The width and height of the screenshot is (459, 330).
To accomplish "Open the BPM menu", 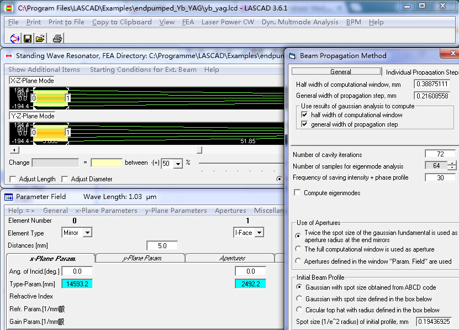I will (354, 22).
